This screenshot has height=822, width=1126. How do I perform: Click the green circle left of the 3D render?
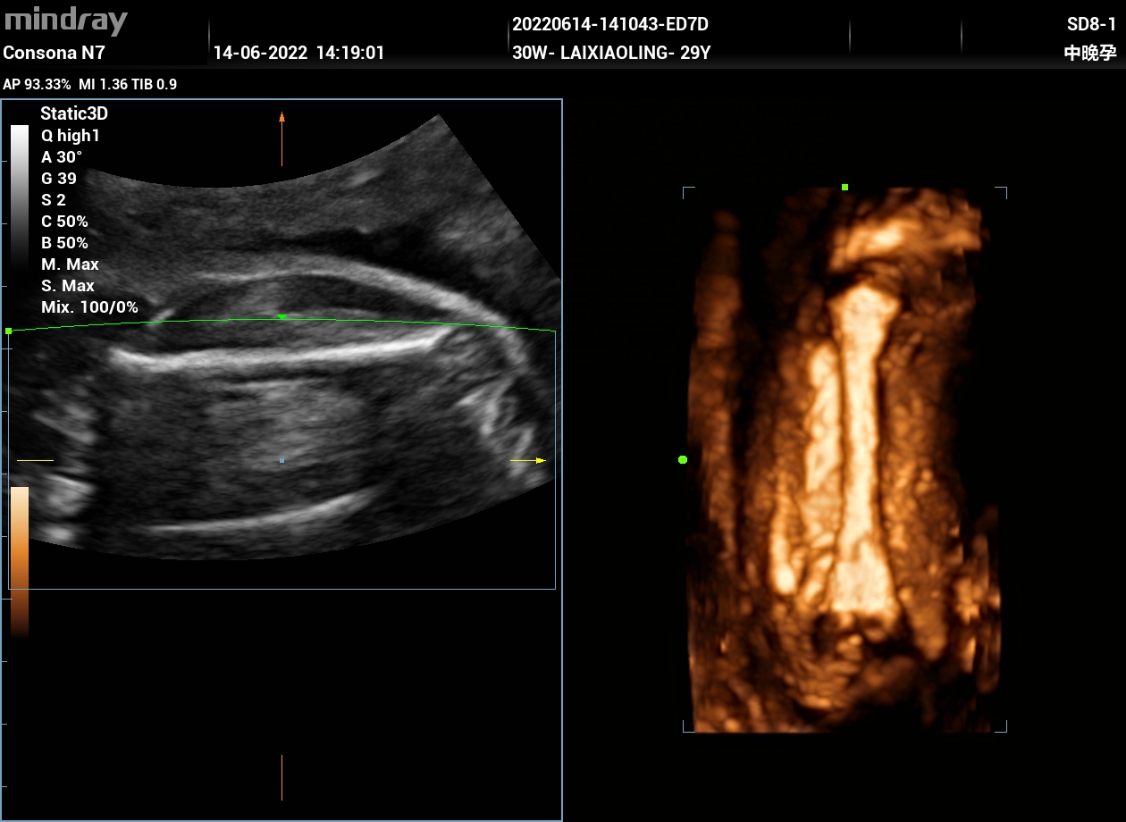683,459
